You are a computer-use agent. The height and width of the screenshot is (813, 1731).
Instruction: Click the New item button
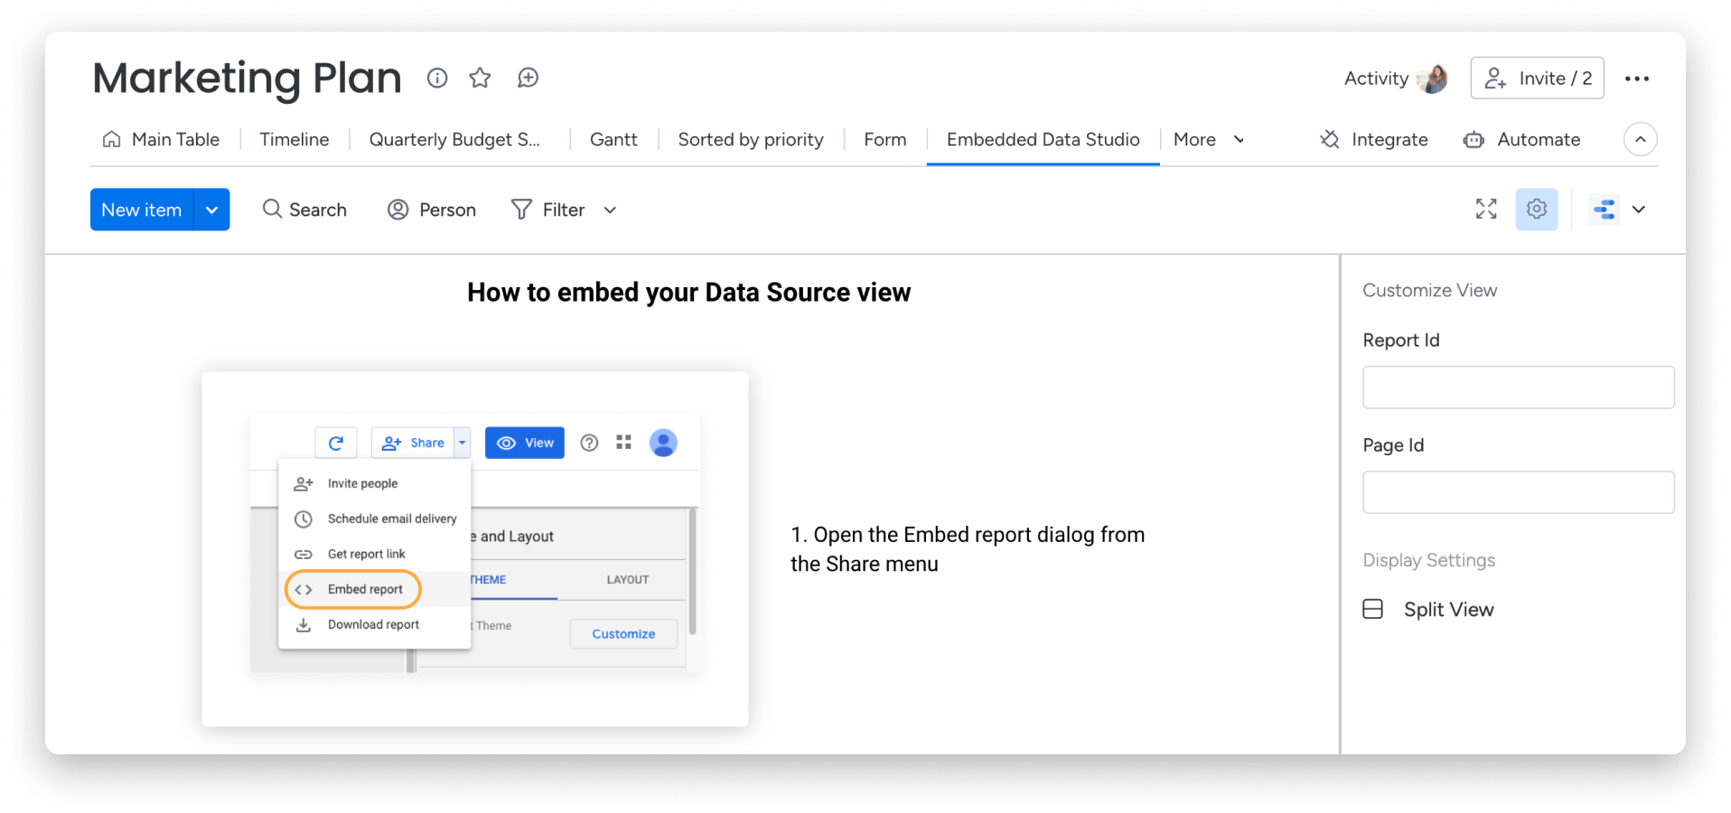pos(142,210)
